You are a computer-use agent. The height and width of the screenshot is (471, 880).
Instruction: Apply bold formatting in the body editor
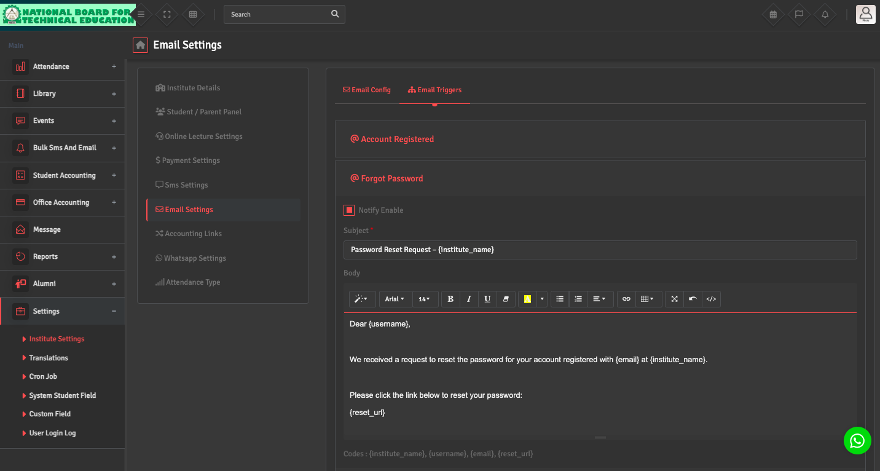point(450,299)
